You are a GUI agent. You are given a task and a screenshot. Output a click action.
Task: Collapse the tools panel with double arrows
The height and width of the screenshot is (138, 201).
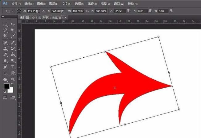click(x=3, y=17)
